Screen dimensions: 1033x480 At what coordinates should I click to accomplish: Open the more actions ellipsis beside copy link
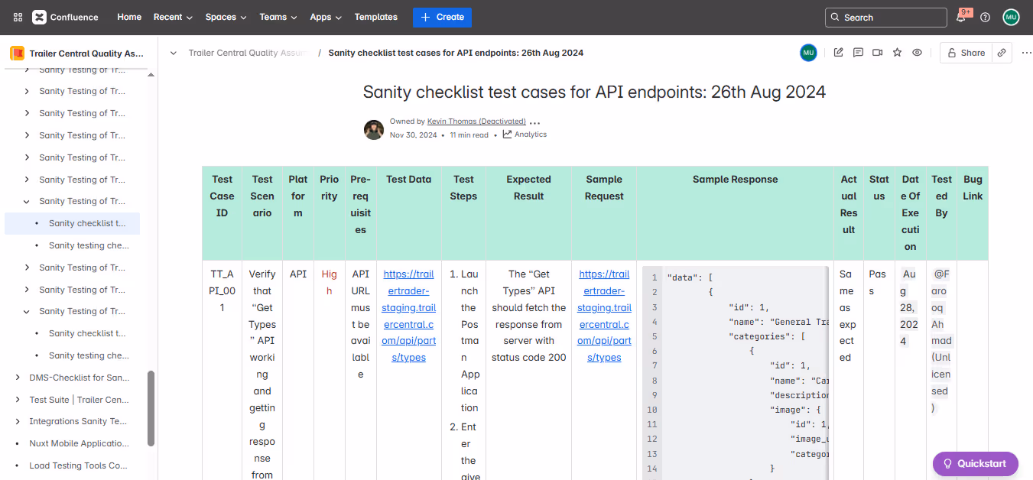(1026, 53)
